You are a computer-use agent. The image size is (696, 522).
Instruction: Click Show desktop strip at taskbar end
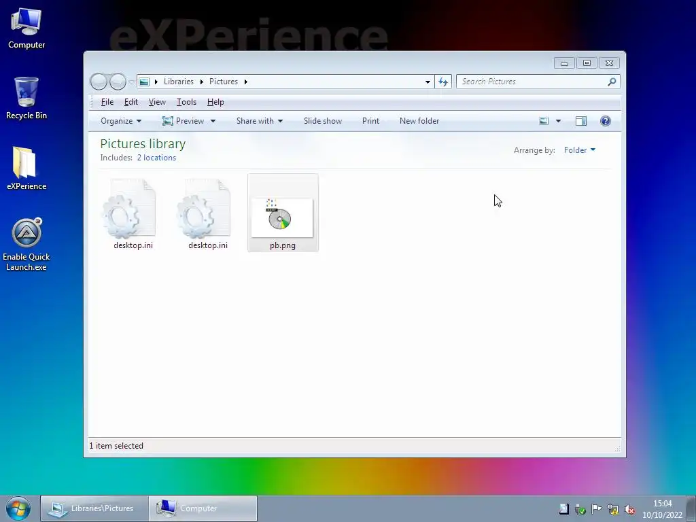pos(691,508)
